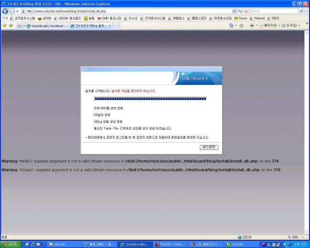310x248 pixels.
Task: Click Show Desktop quick launch icon
Action: pyautogui.click(x=27, y=244)
